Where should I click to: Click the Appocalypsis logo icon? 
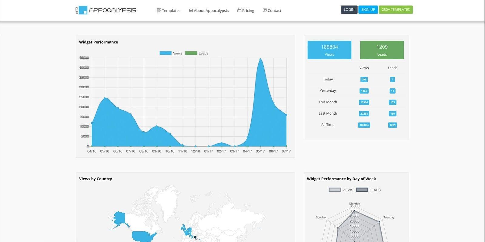coord(83,10)
